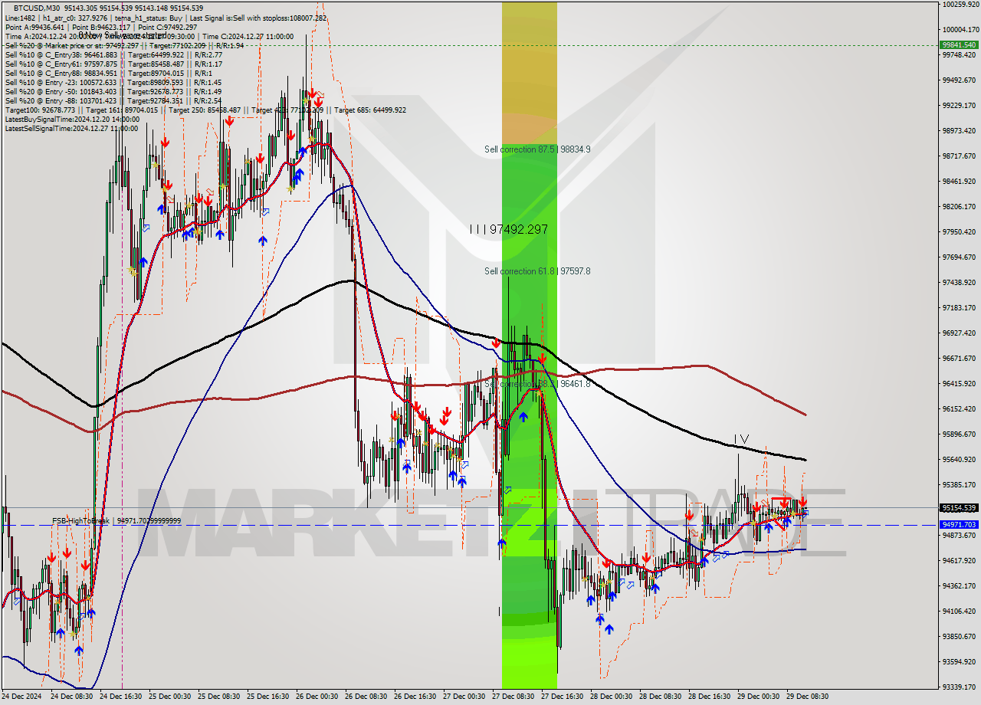Click the '26 Dec 00:30' time label
Image resolution: width=981 pixels, height=705 pixels.
(x=317, y=697)
